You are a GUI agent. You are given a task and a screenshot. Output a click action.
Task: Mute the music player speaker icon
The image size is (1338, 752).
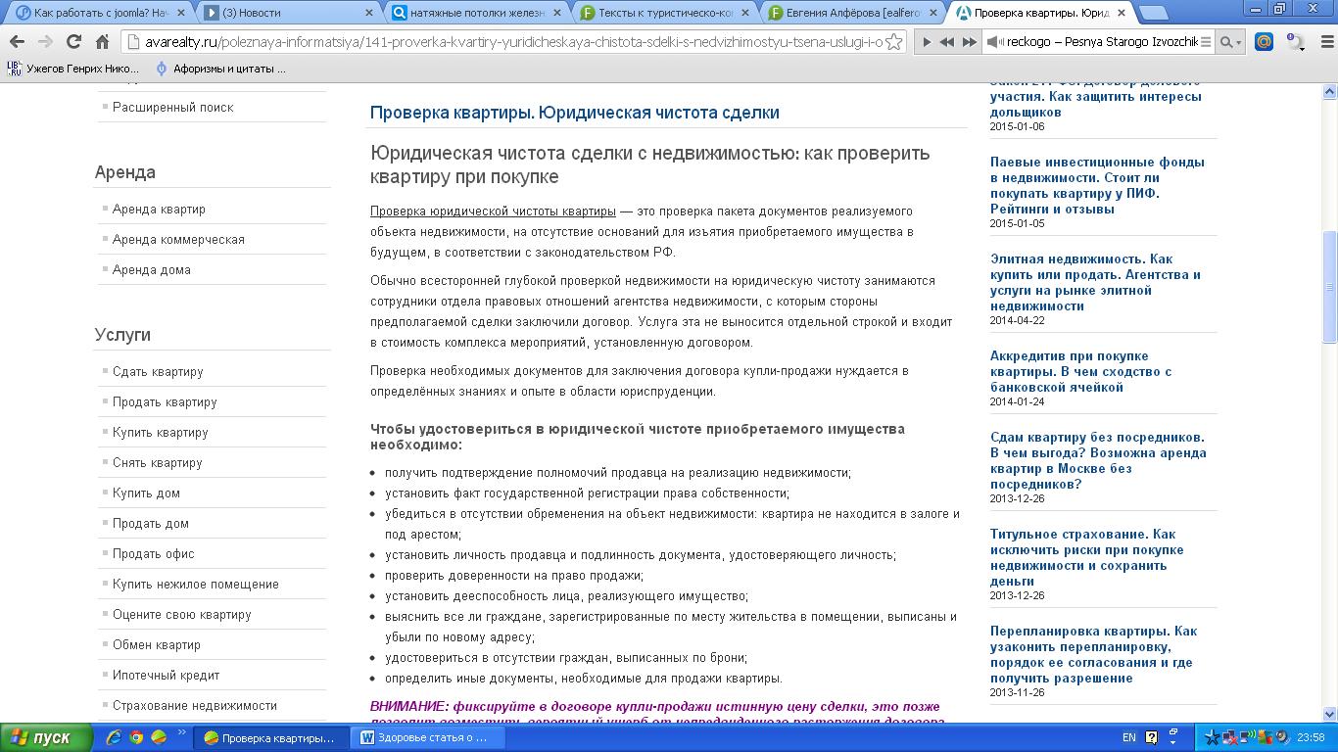tap(993, 42)
